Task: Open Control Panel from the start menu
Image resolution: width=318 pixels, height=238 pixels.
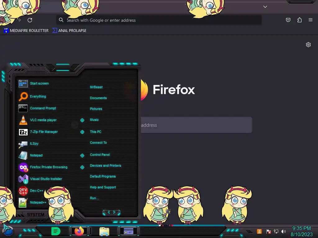Action: point(100,155)
